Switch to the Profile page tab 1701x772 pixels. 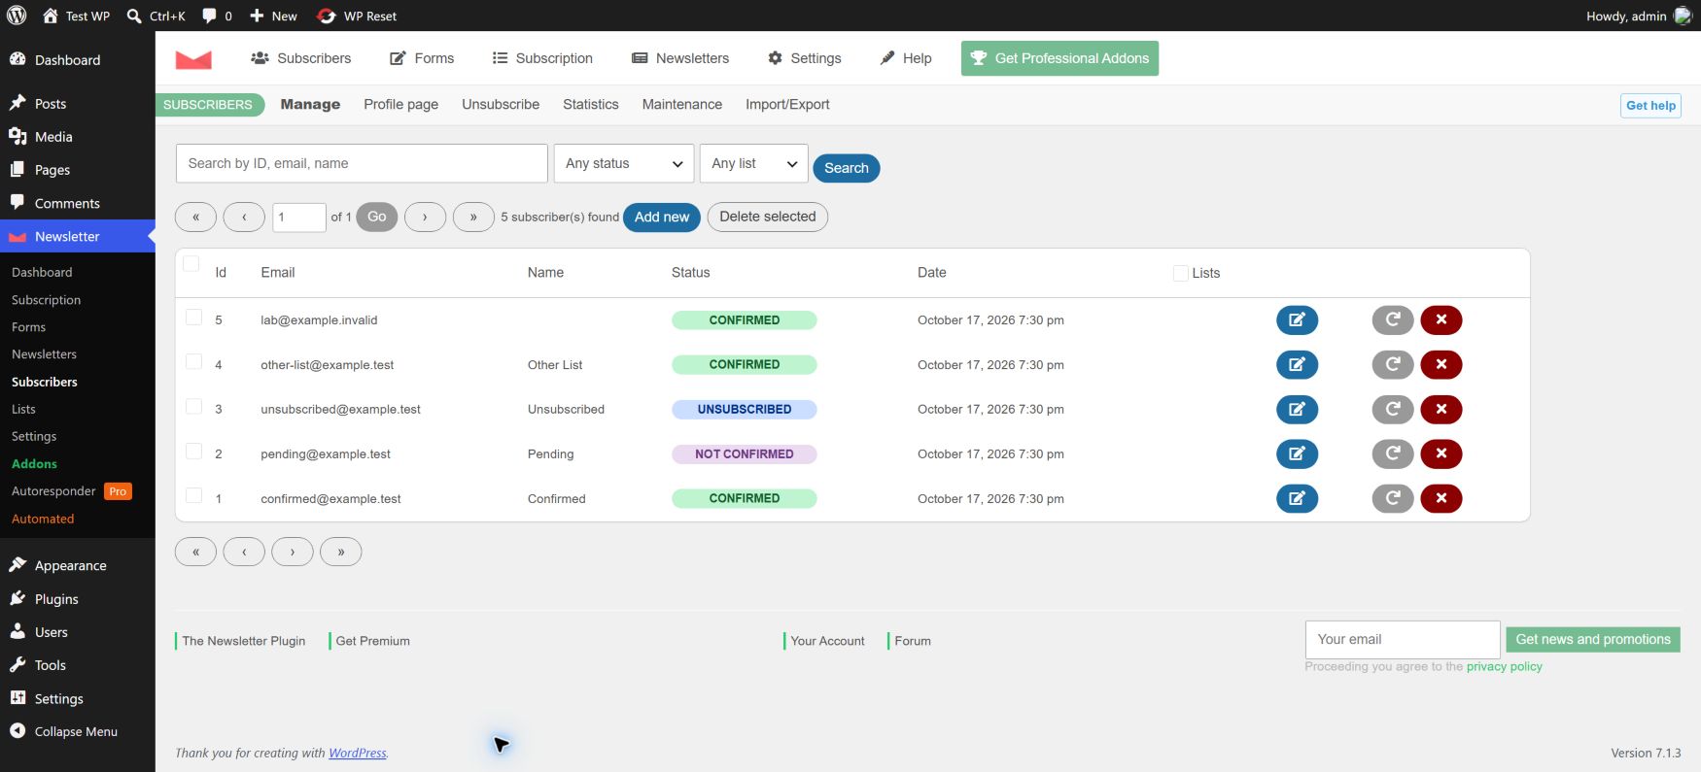(401, 104)
